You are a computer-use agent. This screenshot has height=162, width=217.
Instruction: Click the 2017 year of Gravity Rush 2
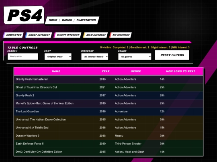click(x=102, y=95)
